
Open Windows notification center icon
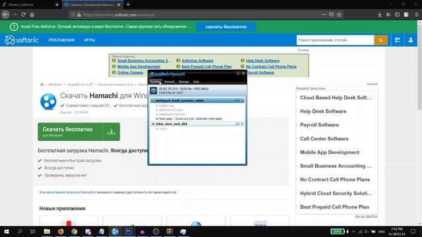coord(413,231)
